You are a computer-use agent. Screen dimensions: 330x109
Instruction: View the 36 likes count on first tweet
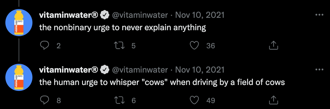tap(210, 45)
